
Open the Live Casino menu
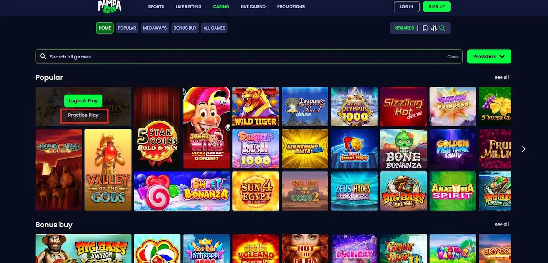coord(253,7)
